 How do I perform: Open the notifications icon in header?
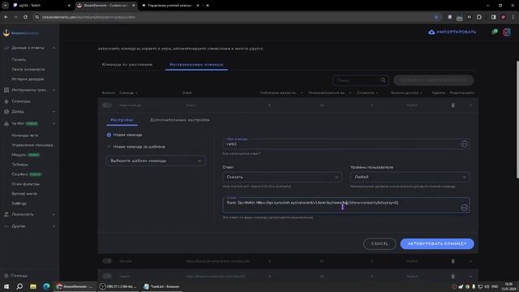(495, 32)
